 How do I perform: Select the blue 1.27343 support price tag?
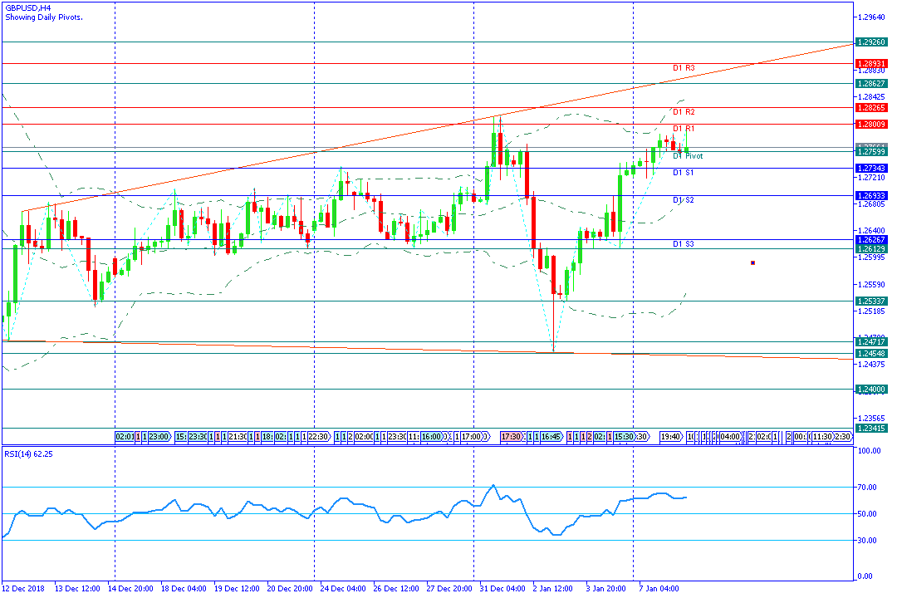pos(871,169)
